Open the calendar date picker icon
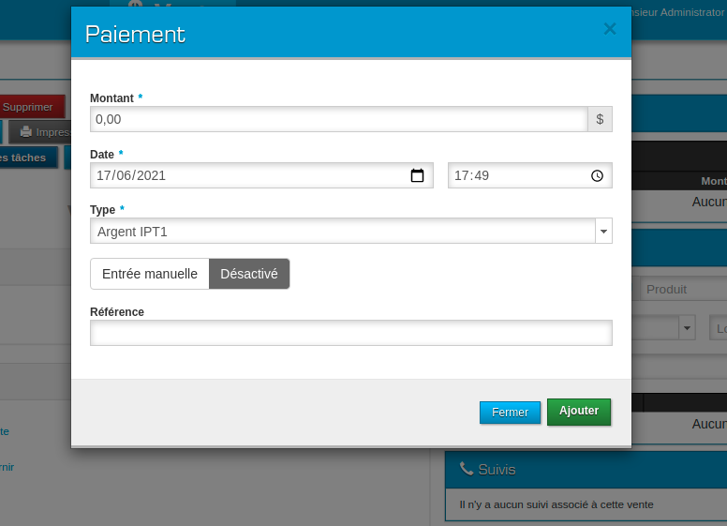 point(418,175)
